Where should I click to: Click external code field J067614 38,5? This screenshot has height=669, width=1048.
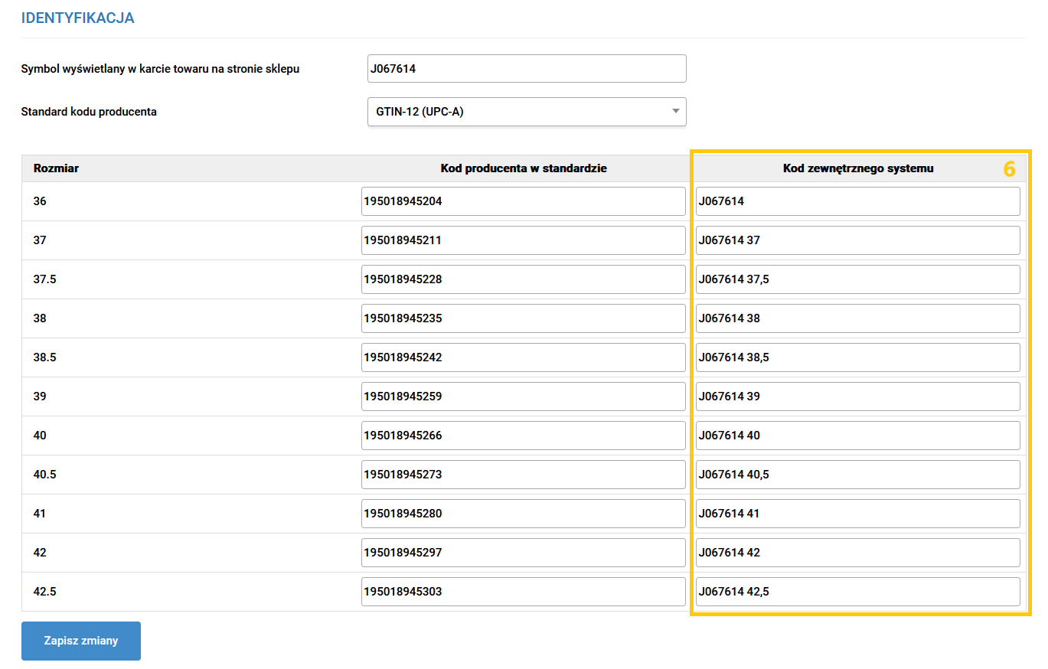pos(857,357)
